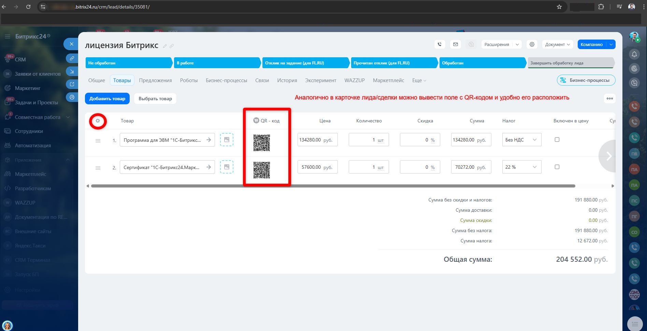The width and height of the screenshot is (647, 331).
Task: Open product table settings gear icon
Action: click(98, 121)
